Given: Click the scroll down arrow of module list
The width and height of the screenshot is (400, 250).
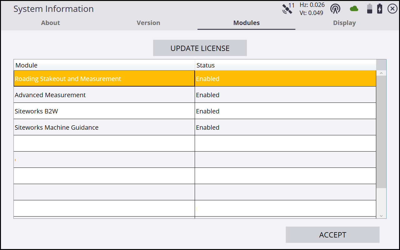Looking at the screenshot, I should point(381,216).
